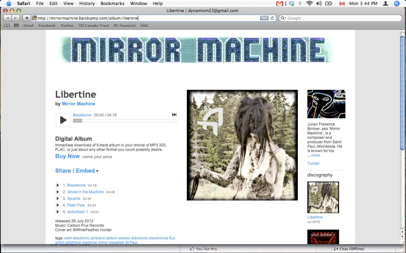This screenshot has width=406, height=253.
Task: Show bookmarks with the open book icon
Action: pyautogui.click(x=7, y=25)
